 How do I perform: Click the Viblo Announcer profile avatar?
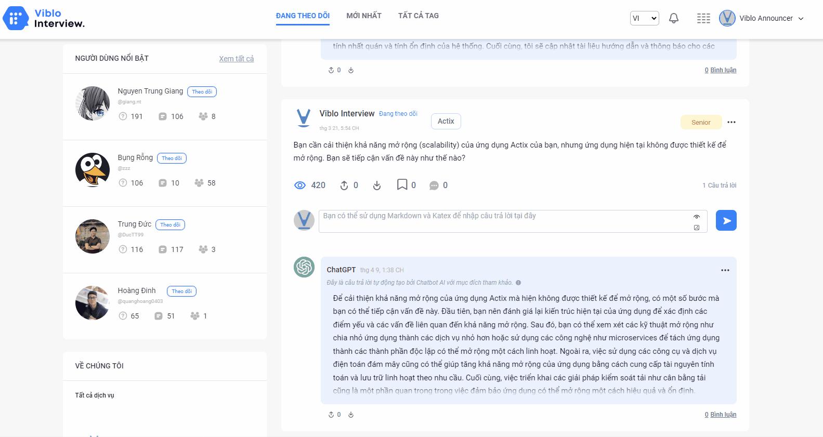(727, 18)
